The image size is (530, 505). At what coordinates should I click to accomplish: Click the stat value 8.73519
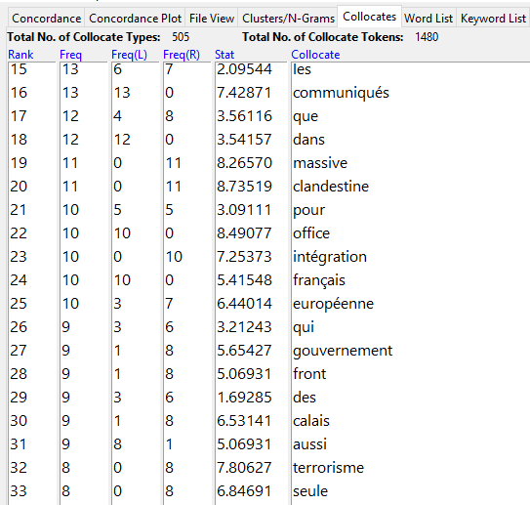click(244, 187)
